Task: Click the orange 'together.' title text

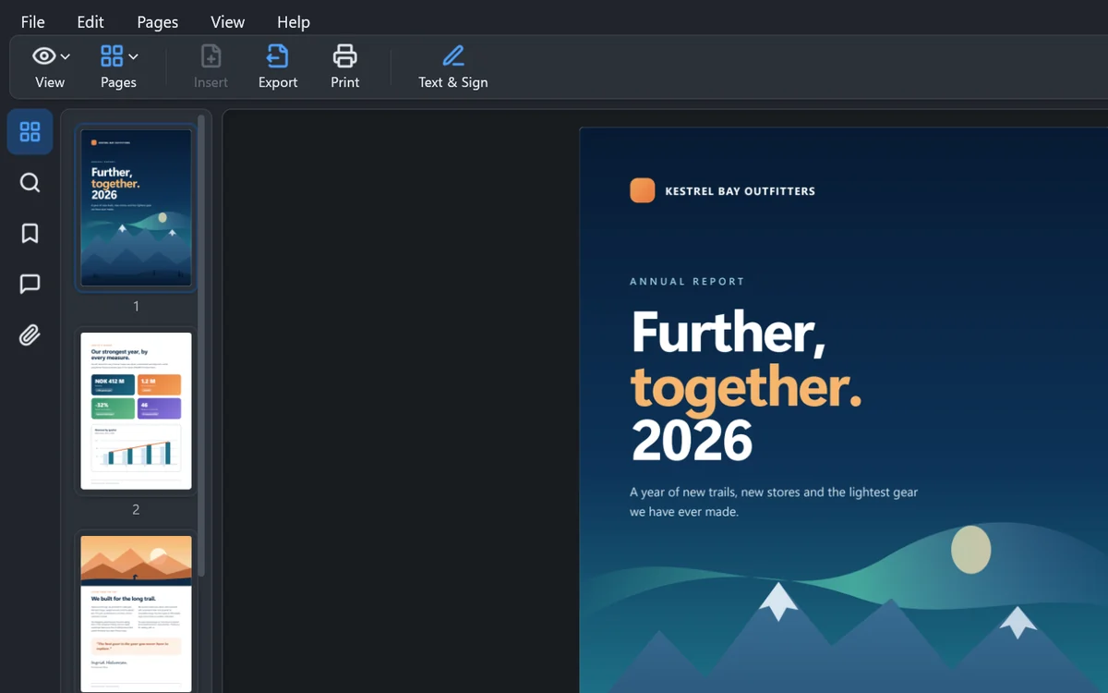Action: click(746, 386)
